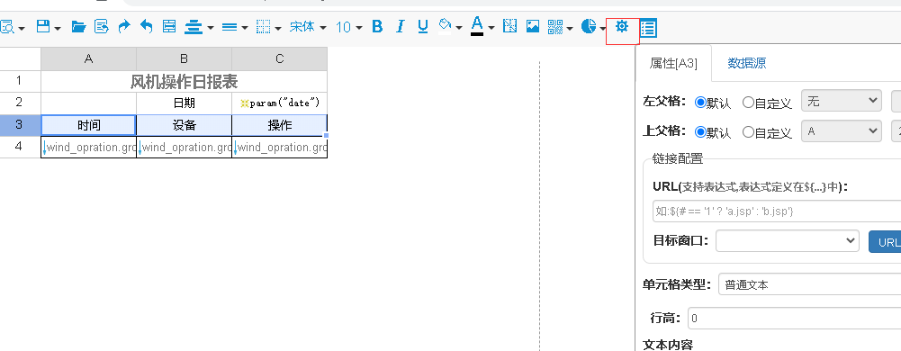Toggle underline formatting
901x351 pixels.
423,26
